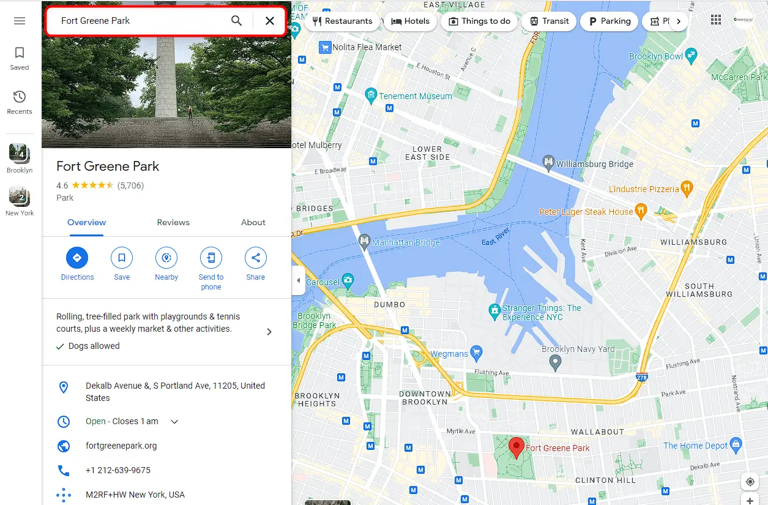768x505 pixels.
Task: Open Recents in sidebar
Action: tap(20, 102)
